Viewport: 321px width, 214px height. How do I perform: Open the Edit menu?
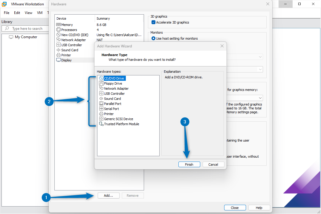17,13
